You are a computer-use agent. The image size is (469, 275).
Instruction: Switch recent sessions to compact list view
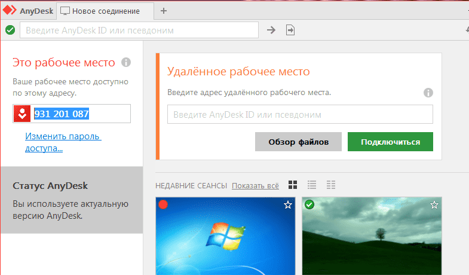(x=331, y=185)
